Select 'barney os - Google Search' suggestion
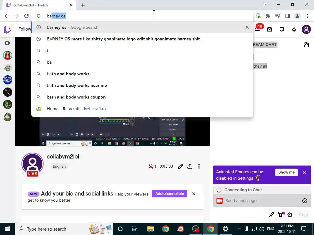The height and width of the screenshot is (235, 314). (x=142, y=27)
